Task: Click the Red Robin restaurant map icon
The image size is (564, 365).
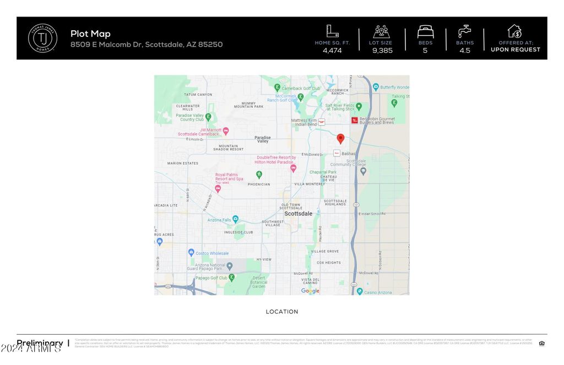Action: (355, 121)
